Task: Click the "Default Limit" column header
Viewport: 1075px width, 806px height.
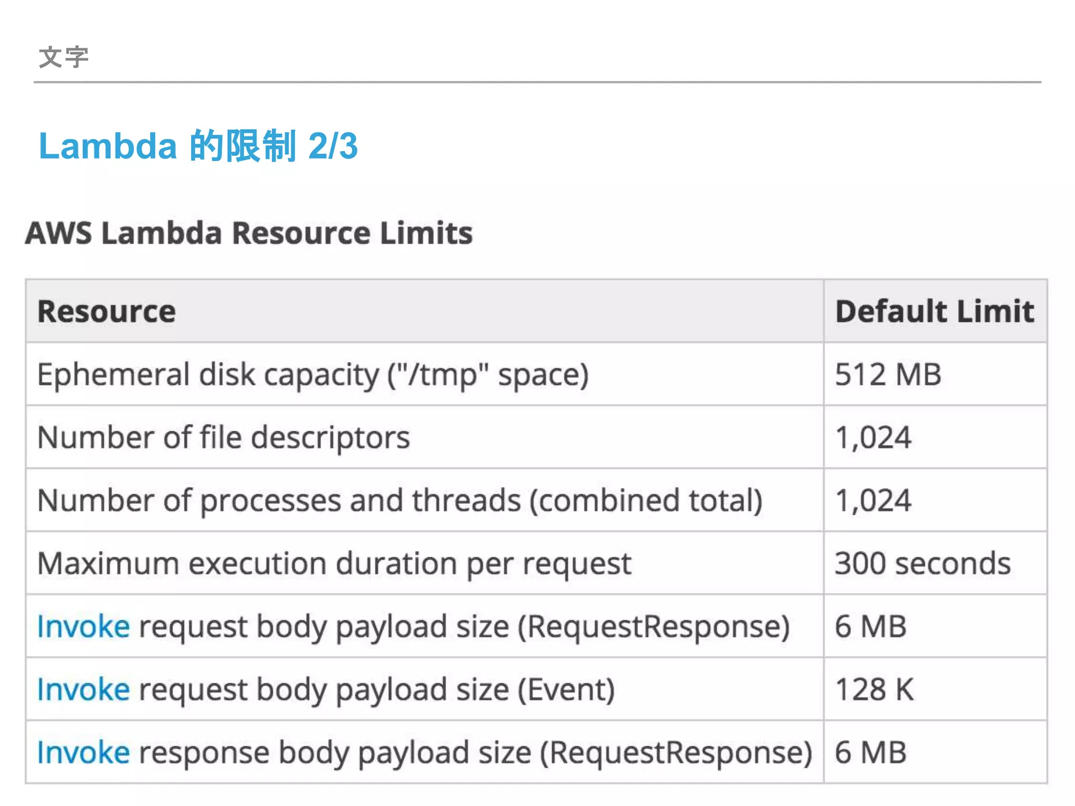Action: pyautogui.click(x=934, y=312)
